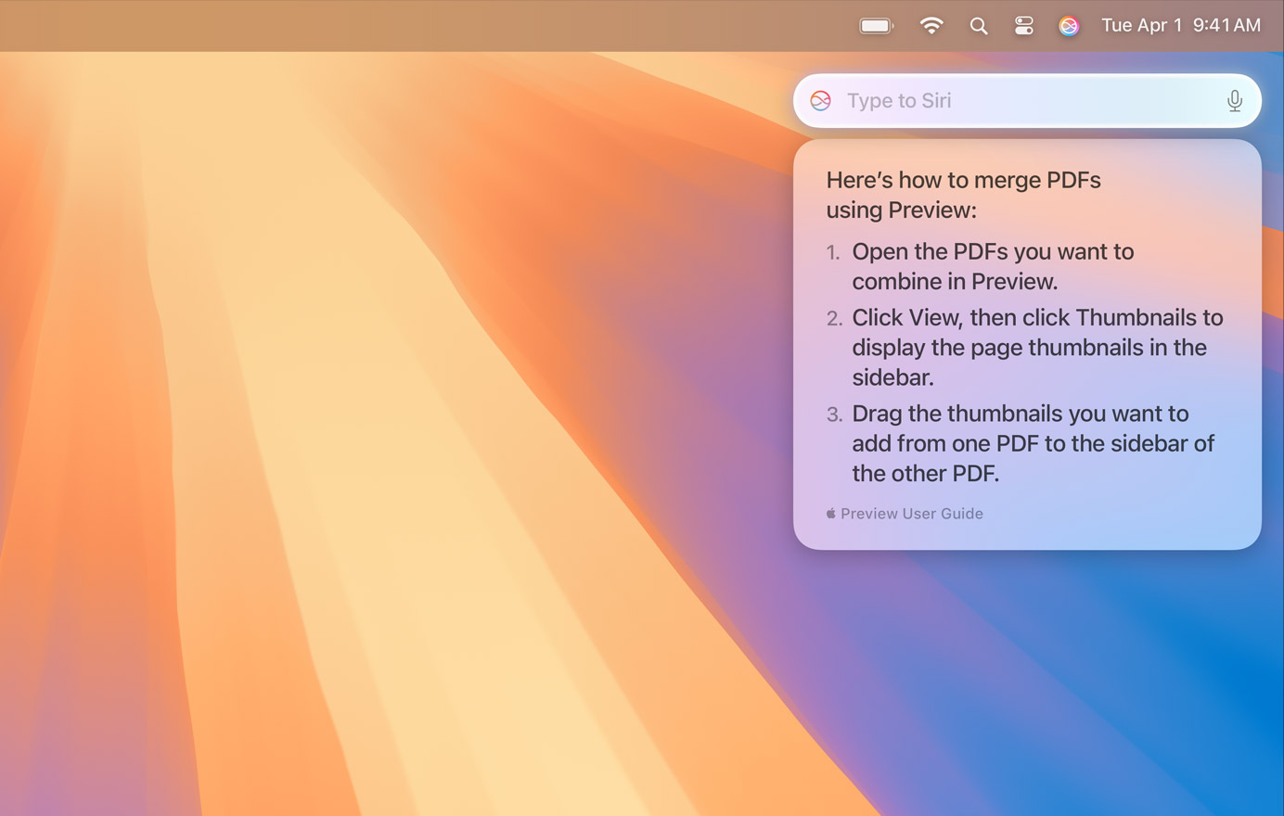Click step 1 'Open the PDFs you want'
Screen dimensions: 1284x816
[993, 266]
